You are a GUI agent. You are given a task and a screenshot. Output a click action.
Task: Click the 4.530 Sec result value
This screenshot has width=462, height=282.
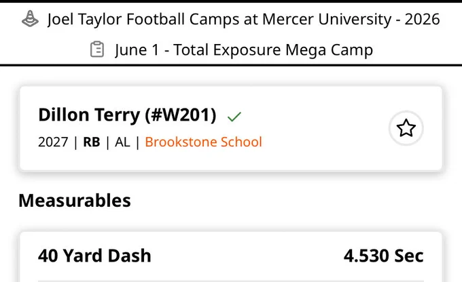[x=384, y=256]
